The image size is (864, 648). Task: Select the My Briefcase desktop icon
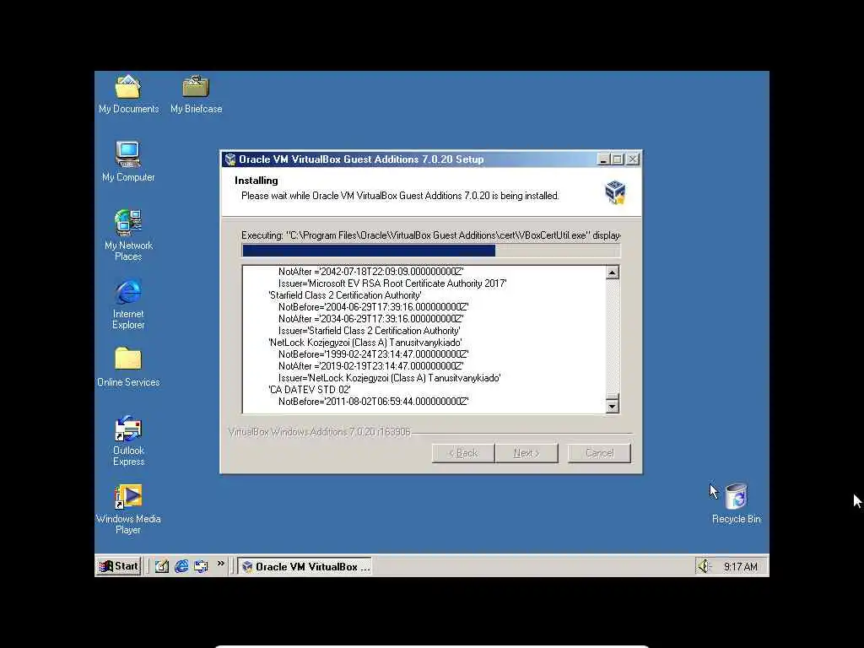[196, 94]
